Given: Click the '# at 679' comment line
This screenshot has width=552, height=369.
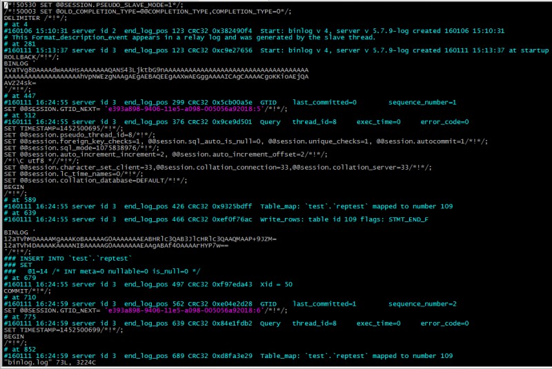Looking at the screenshot, I should (20, 278).
